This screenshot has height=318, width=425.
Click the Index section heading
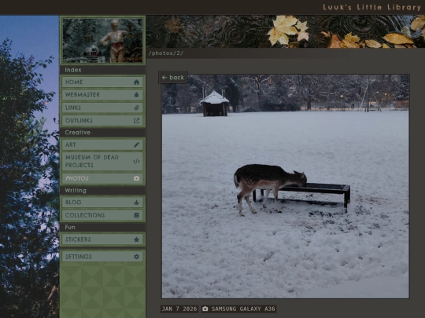point(73,70)
